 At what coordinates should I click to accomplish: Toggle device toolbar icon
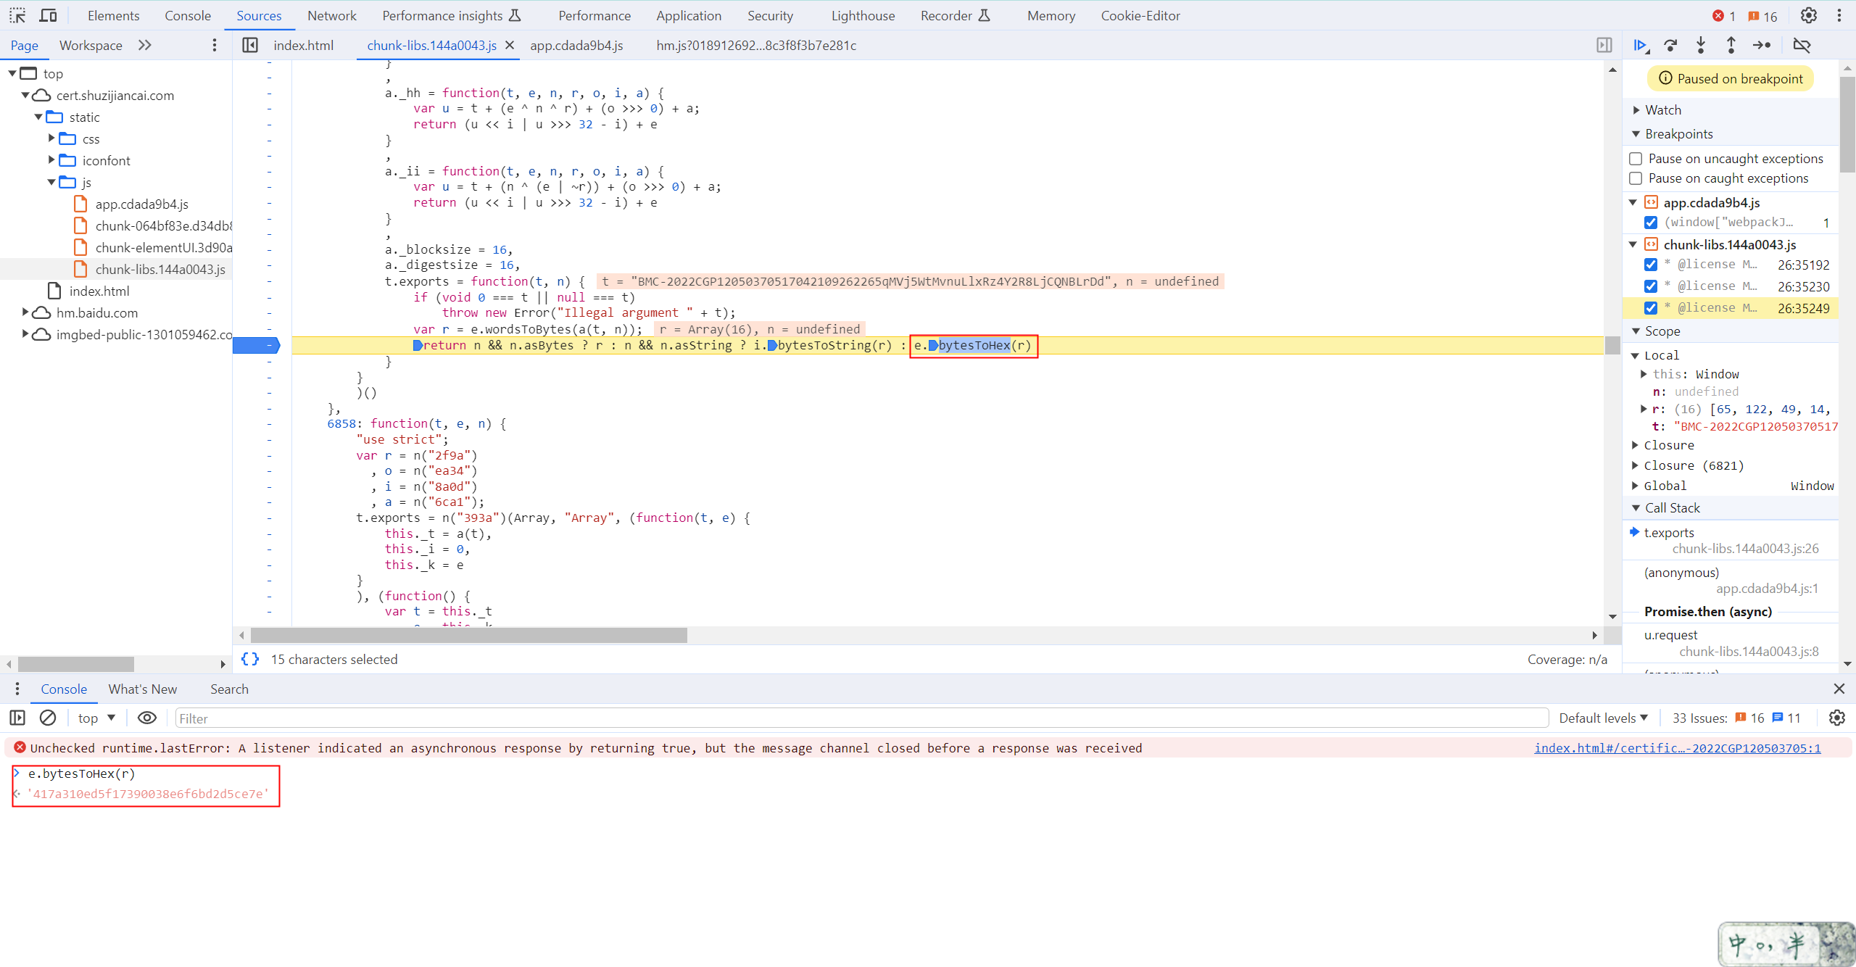point(49,15)
